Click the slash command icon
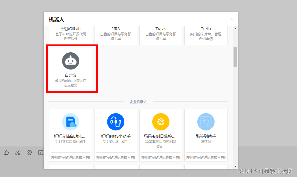The width and height of the screenshot is (297, 177). point(41,152)
